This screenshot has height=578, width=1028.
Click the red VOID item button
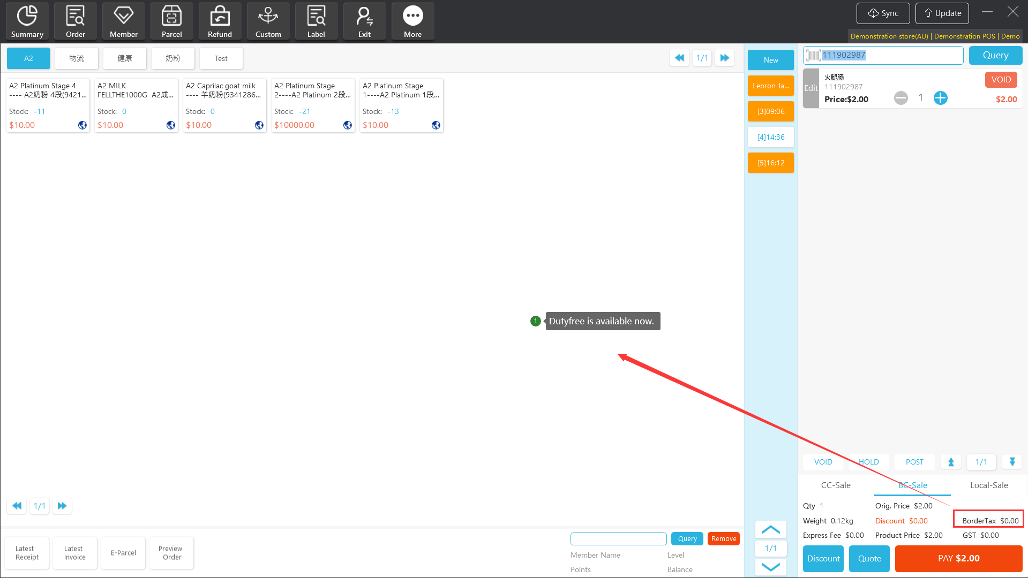(1001, 80)
